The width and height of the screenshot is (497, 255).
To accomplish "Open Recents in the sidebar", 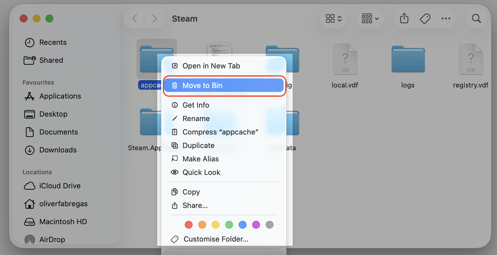I will pyautogui.click(x=46, y=42).
